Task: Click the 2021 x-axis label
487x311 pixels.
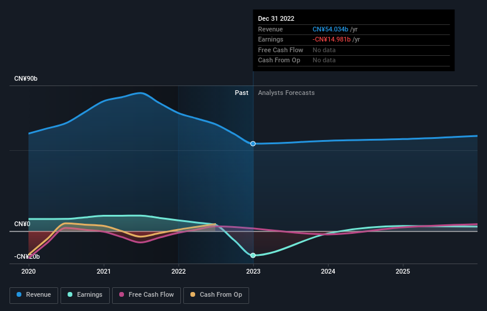Action: click(103, 272)
